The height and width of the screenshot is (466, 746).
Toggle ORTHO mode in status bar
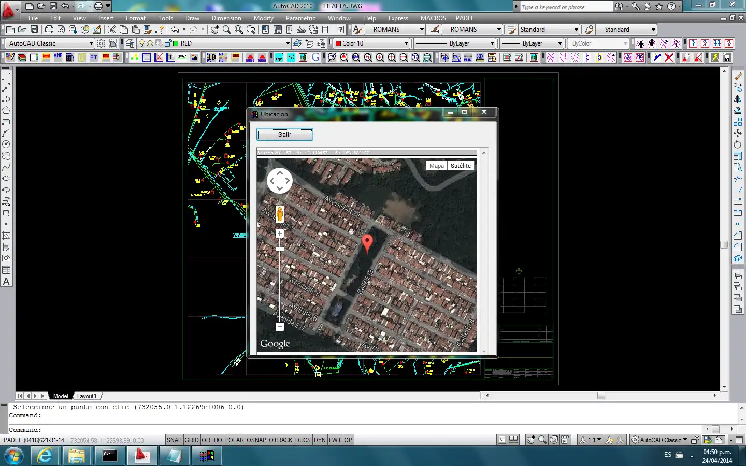[212, 440]
